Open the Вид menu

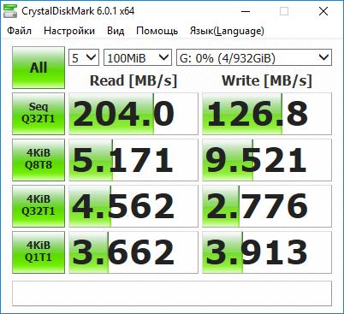pos(116,31)
